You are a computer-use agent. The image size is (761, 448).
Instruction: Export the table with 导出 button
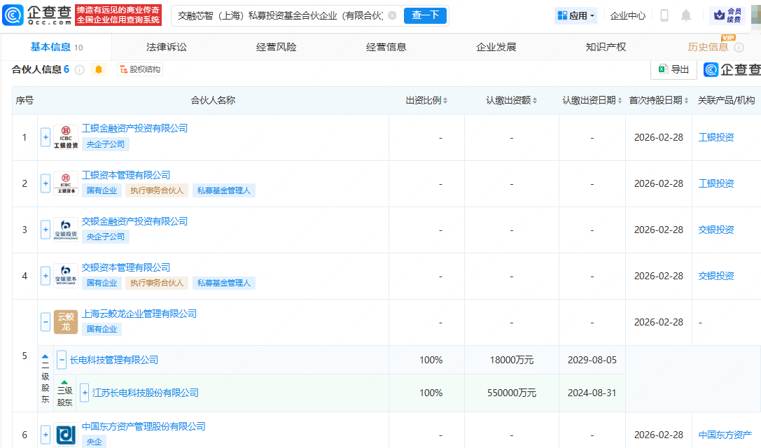coord(673,69)
